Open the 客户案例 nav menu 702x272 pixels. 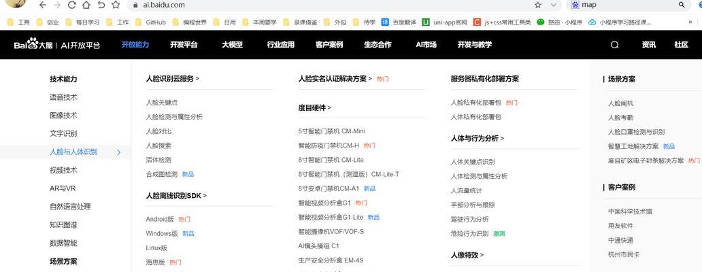329,45
